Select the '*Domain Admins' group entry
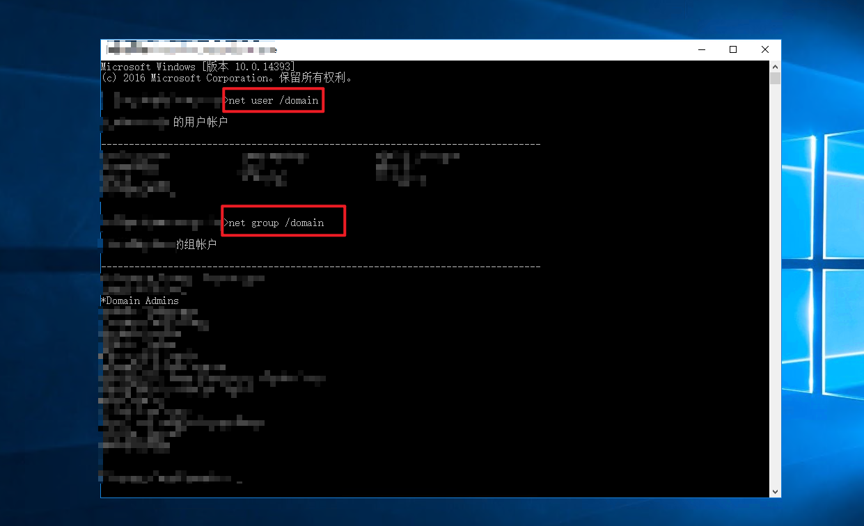The height and width of the screenshot is (526, 864). (x=140, y=301)
